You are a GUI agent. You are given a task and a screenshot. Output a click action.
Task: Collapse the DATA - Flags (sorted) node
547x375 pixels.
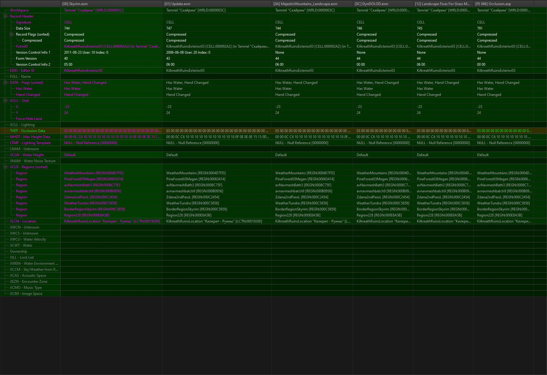coord(5,83)
